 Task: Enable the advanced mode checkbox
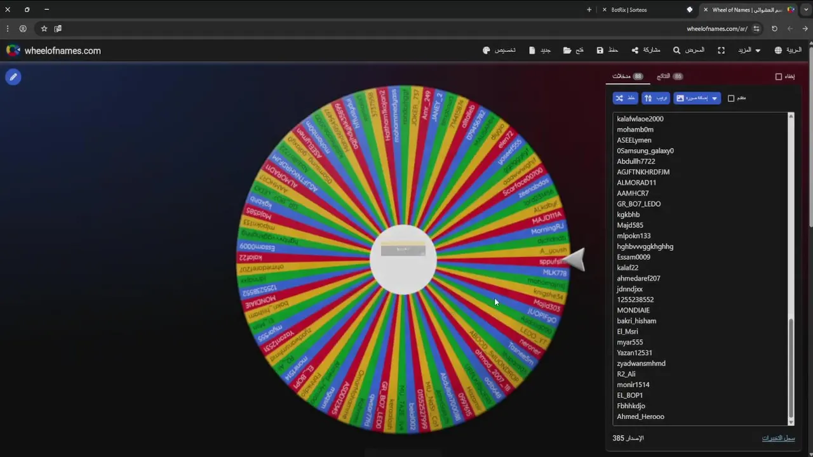731,98
